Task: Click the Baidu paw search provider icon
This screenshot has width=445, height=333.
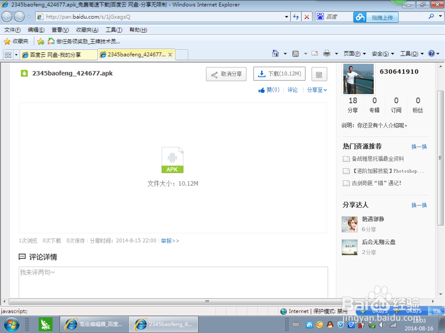Action: [x=320, y=17]
